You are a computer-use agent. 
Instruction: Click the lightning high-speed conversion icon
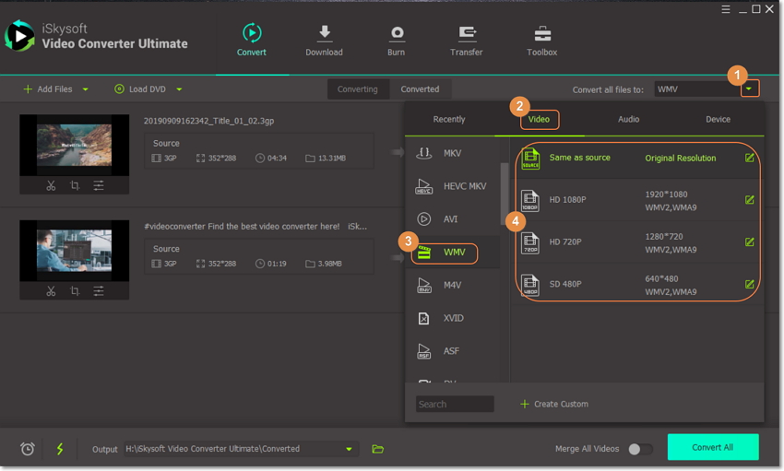tap(60, 449)
